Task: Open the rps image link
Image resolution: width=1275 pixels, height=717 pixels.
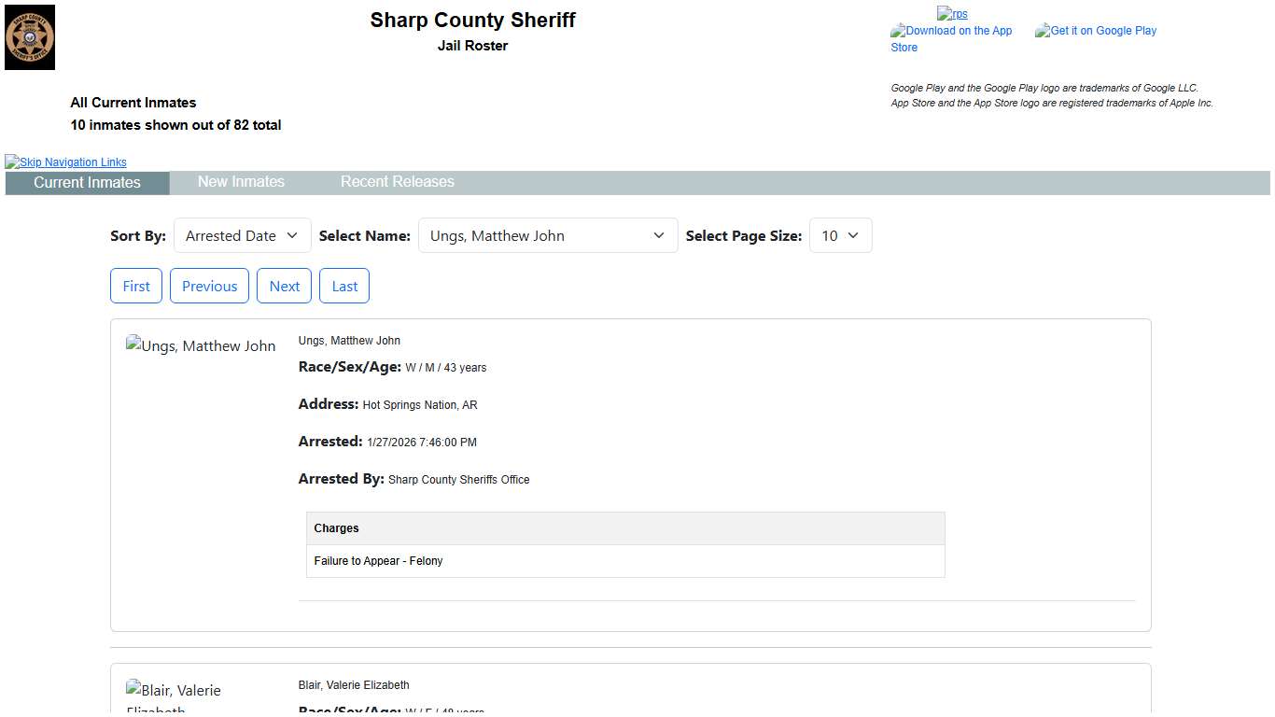Action: point(952,14)
